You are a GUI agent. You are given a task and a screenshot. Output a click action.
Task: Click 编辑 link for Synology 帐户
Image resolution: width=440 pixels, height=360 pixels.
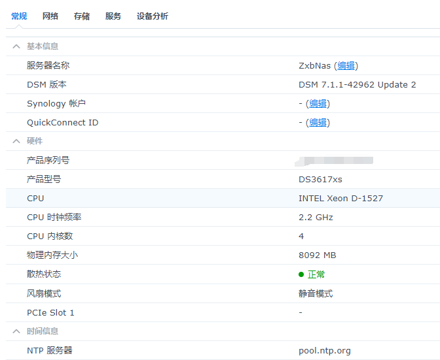tap(318, 104)
